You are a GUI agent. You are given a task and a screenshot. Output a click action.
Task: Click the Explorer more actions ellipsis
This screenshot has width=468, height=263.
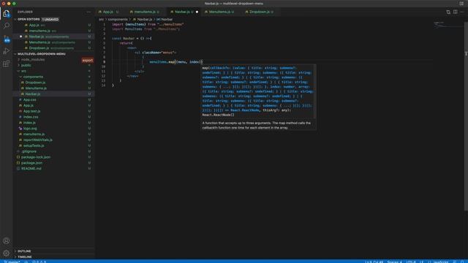coord(88,12)
